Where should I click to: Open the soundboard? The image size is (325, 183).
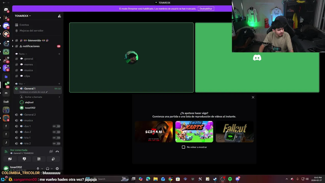53,159
